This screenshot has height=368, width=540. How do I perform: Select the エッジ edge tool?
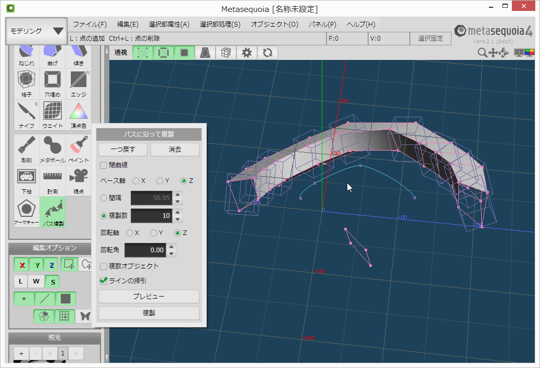[79, 84]
